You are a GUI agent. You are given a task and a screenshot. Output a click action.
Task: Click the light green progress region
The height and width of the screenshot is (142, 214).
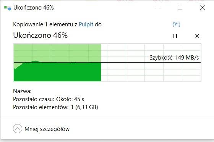click(57, 52)
